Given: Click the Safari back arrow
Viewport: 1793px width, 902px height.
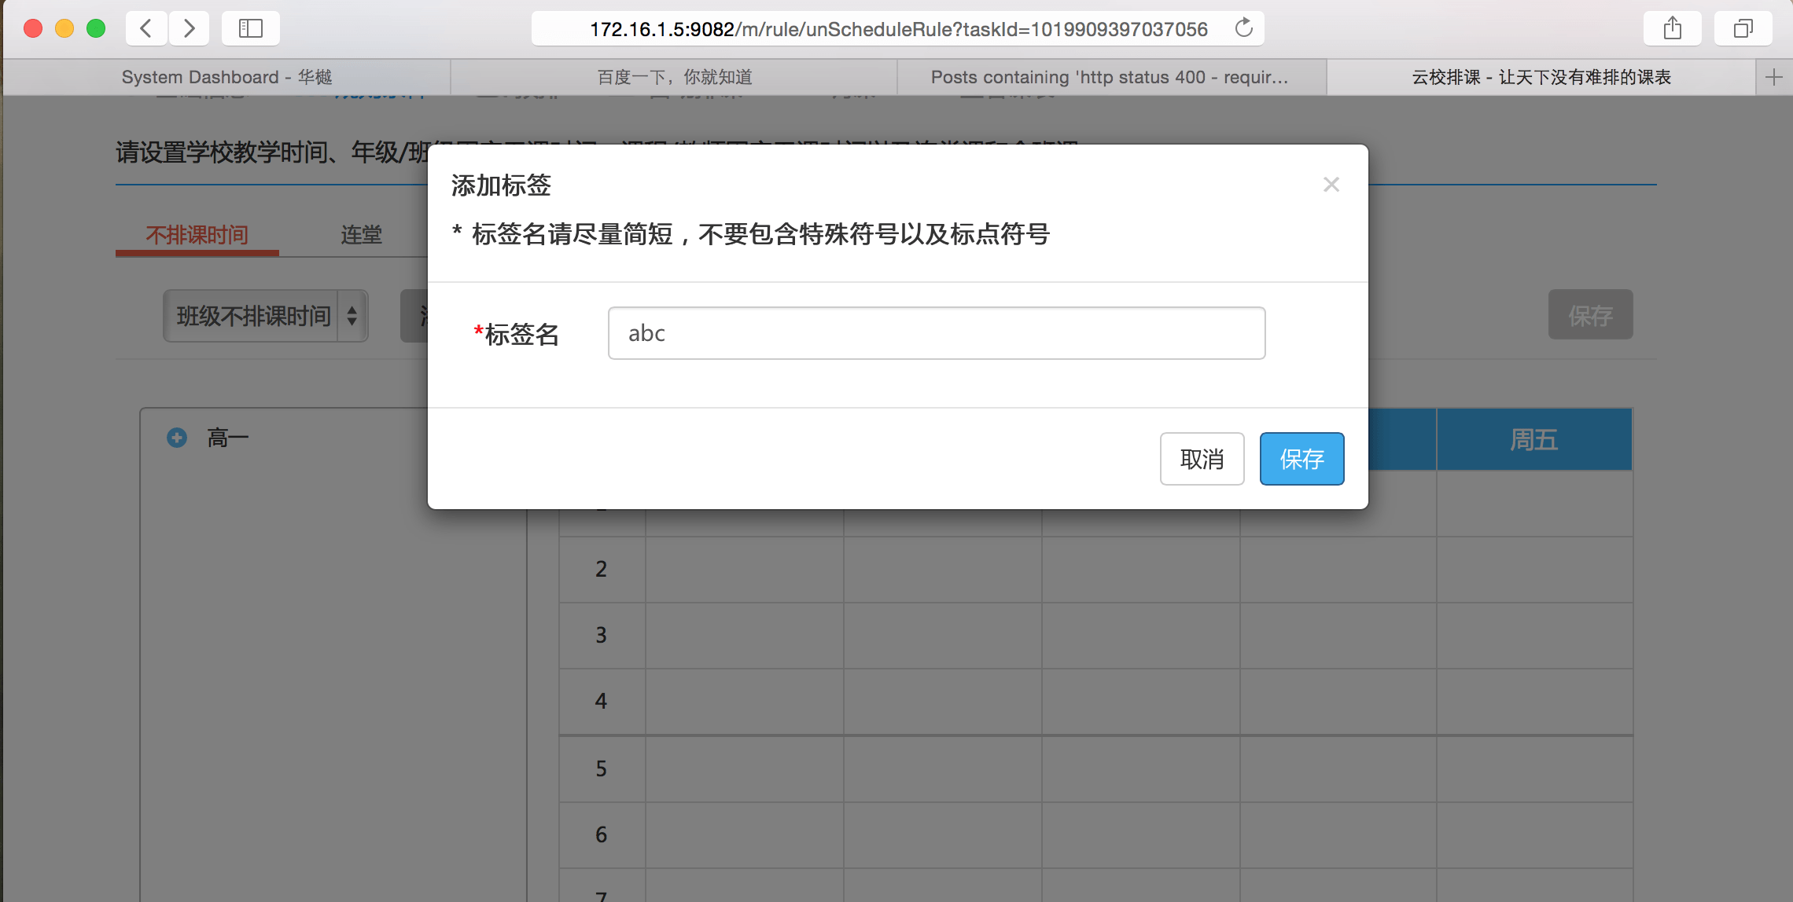Looking at the screenshot, I should coord(146,29).
